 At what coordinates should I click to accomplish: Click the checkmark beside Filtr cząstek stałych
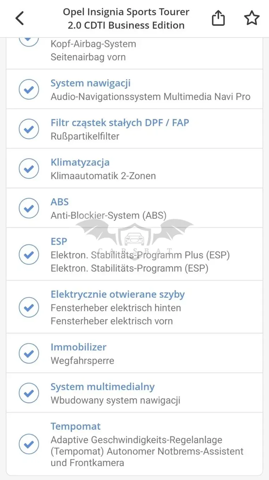[x=29, y=129]
